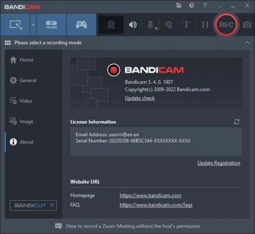Open help question mark icon

point(205,5)
